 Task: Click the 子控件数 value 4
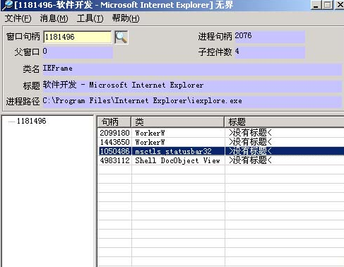pyautogui.click(x=270, y=52)
